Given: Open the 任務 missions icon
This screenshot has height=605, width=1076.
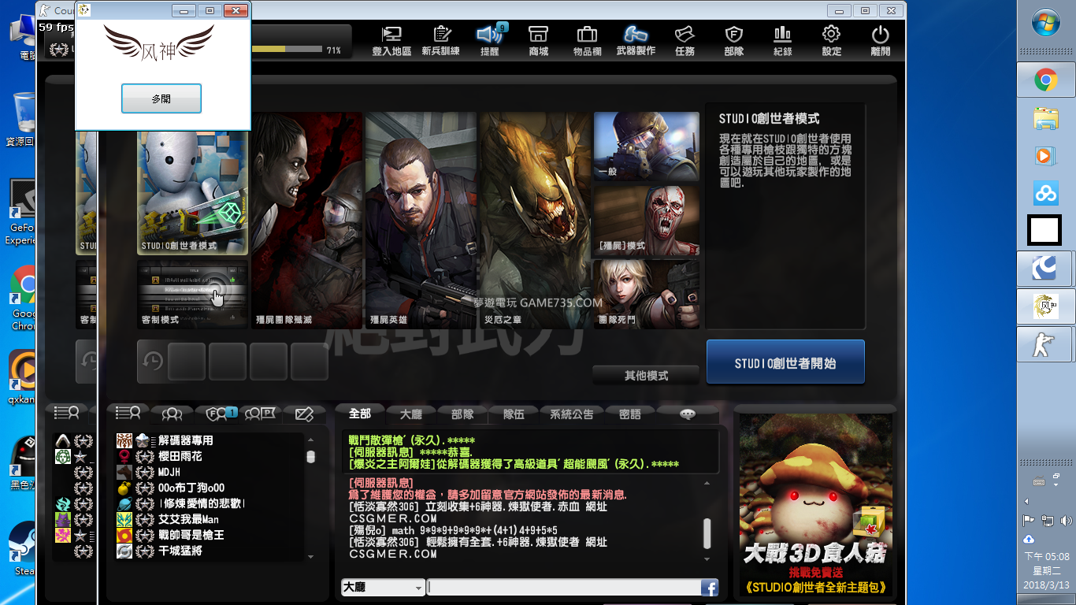Looking at the screenshot, I should tap(685, 40).
